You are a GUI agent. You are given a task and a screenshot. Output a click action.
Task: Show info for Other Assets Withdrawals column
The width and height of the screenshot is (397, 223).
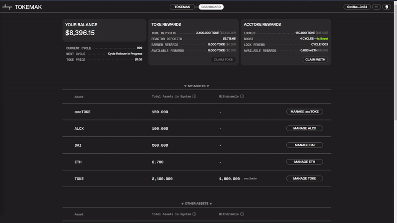[242, 214]
